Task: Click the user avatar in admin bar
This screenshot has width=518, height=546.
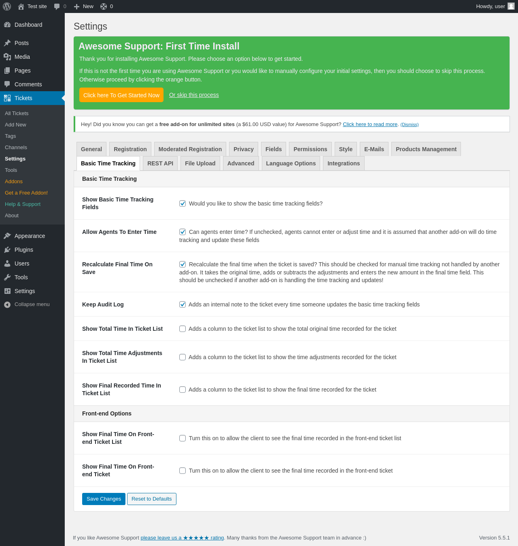Action: click(511, 6)
